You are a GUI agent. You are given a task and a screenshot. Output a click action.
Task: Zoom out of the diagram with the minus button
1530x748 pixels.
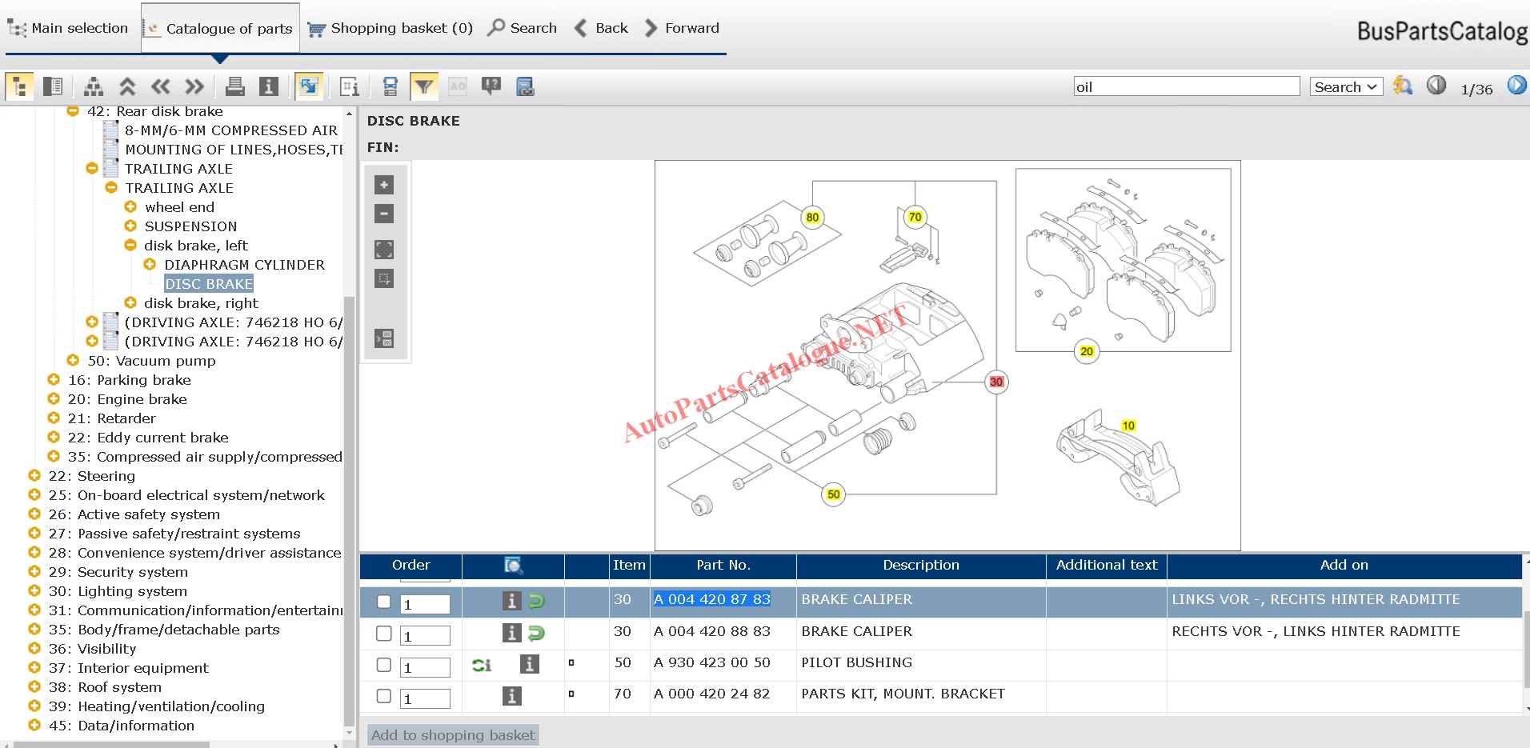384,214
